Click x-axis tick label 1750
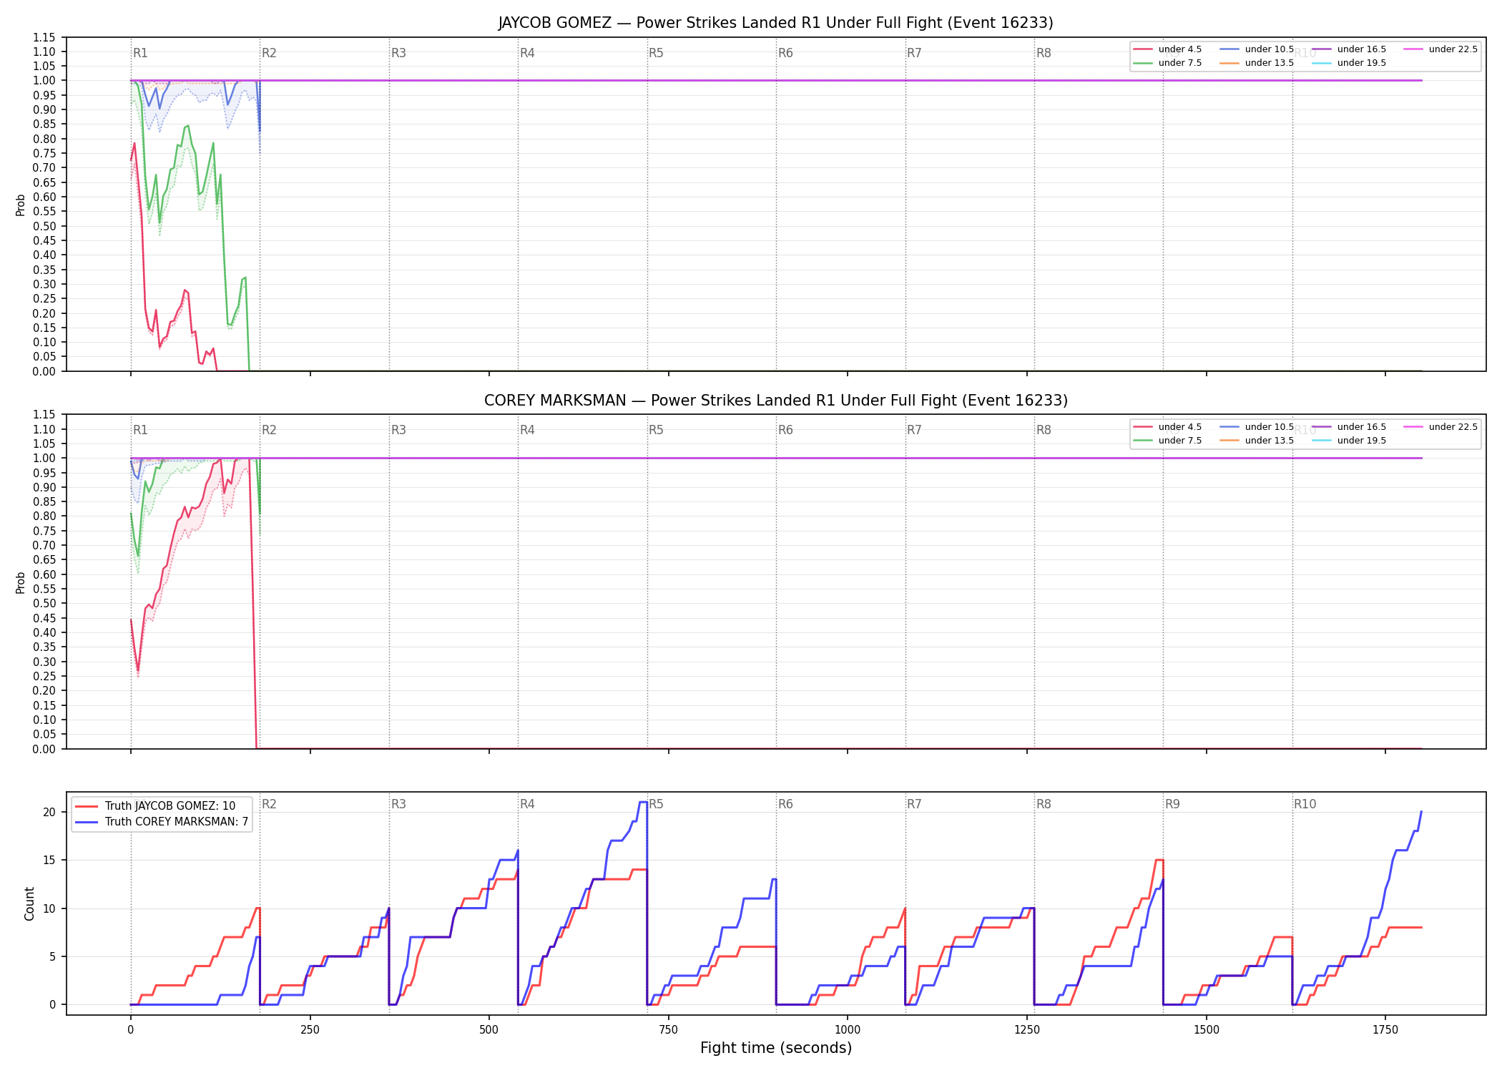 (1385, 1030)
